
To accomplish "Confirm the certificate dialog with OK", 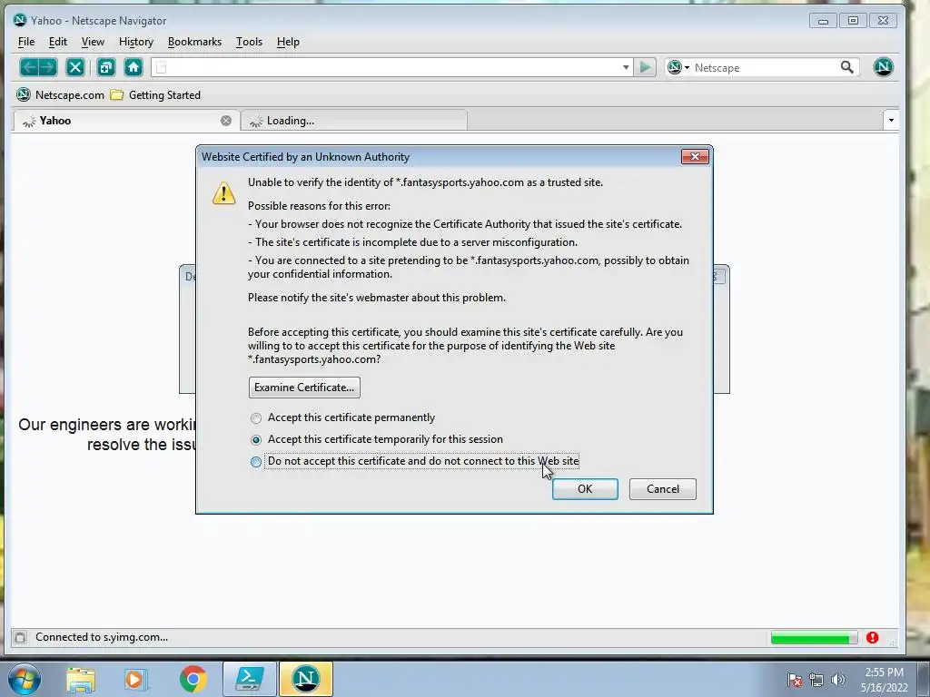I will [585, 489].
